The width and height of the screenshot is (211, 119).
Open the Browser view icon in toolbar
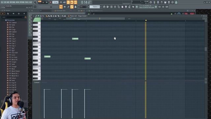tap(119, 7)
